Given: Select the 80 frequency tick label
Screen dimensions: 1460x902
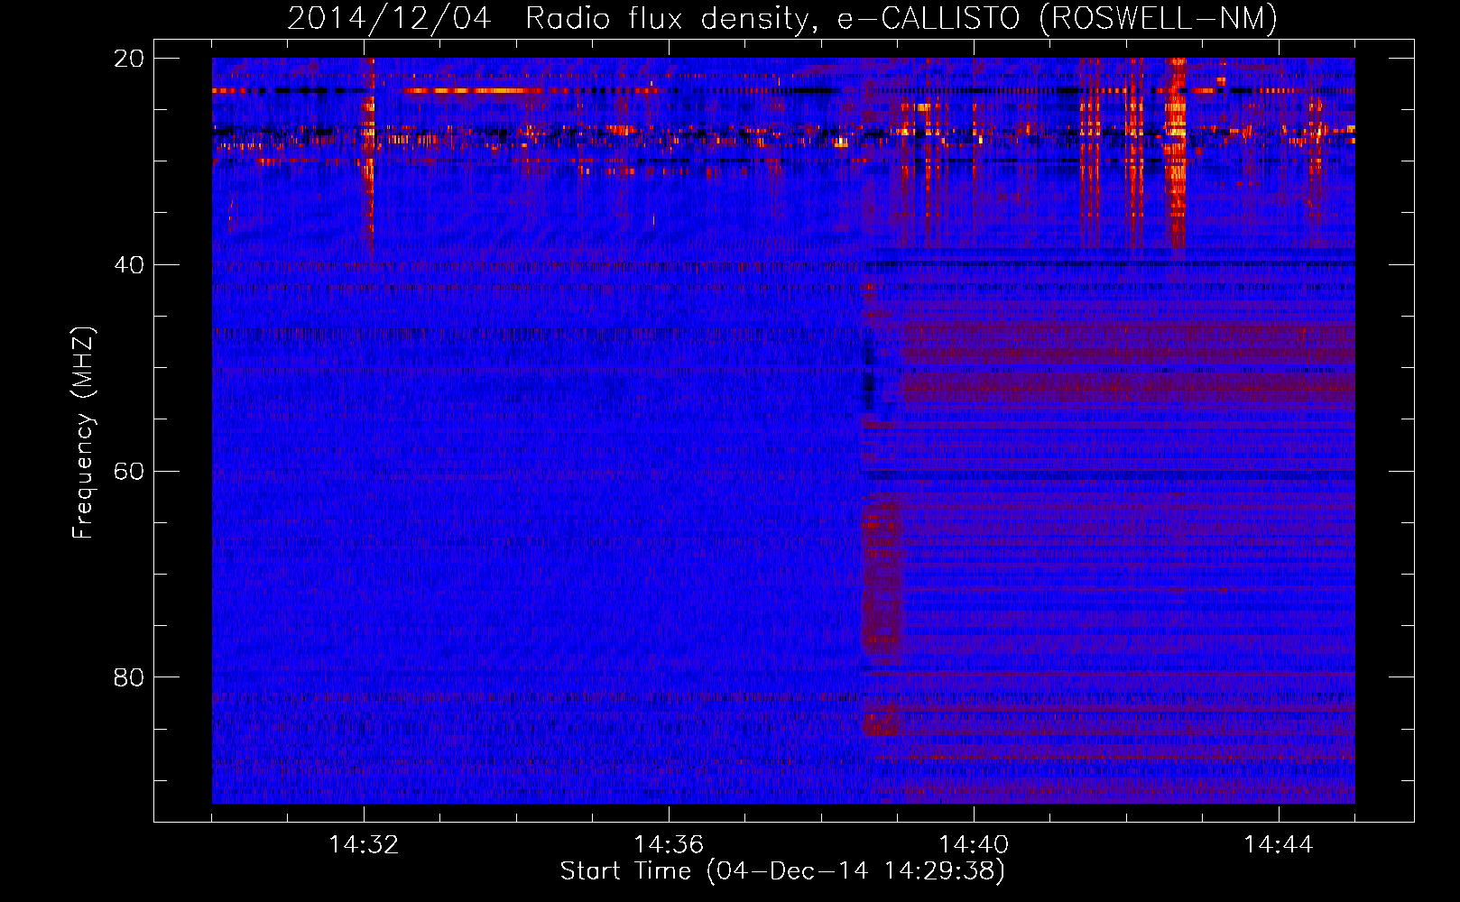Looking at the screenshot, I should (128, 677).
